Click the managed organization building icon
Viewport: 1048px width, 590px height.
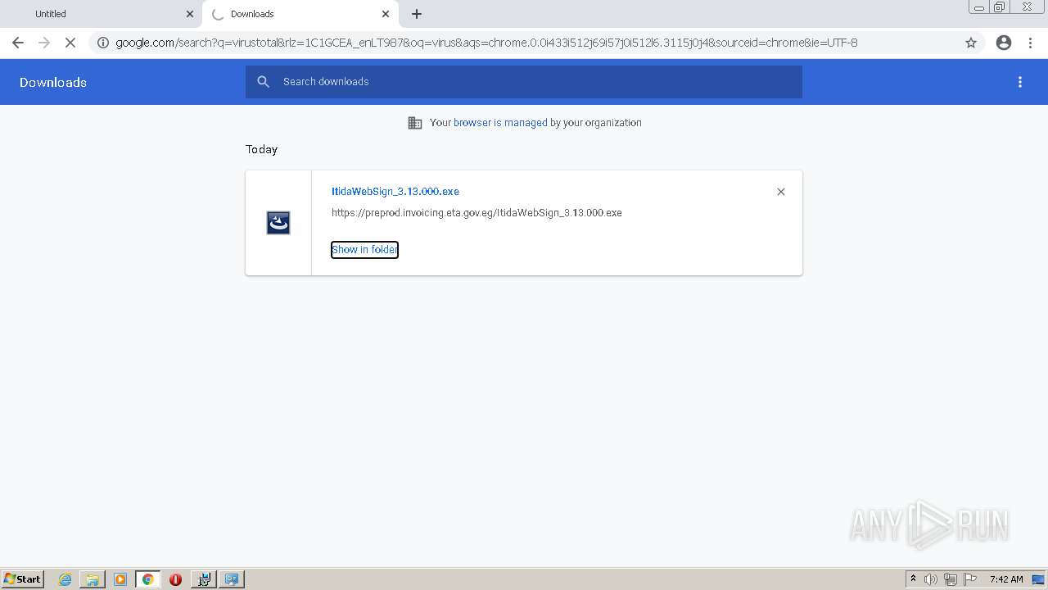click(x=415, y=123)
